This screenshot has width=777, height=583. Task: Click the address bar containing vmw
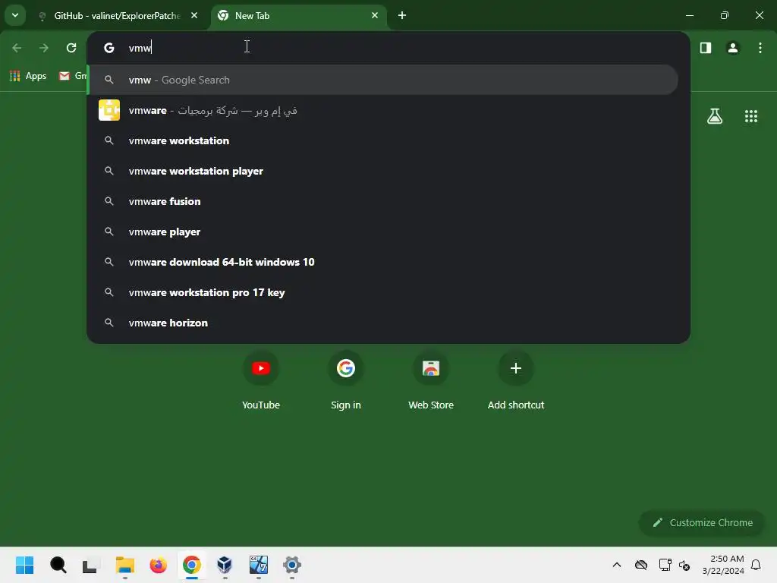point(388,48)
